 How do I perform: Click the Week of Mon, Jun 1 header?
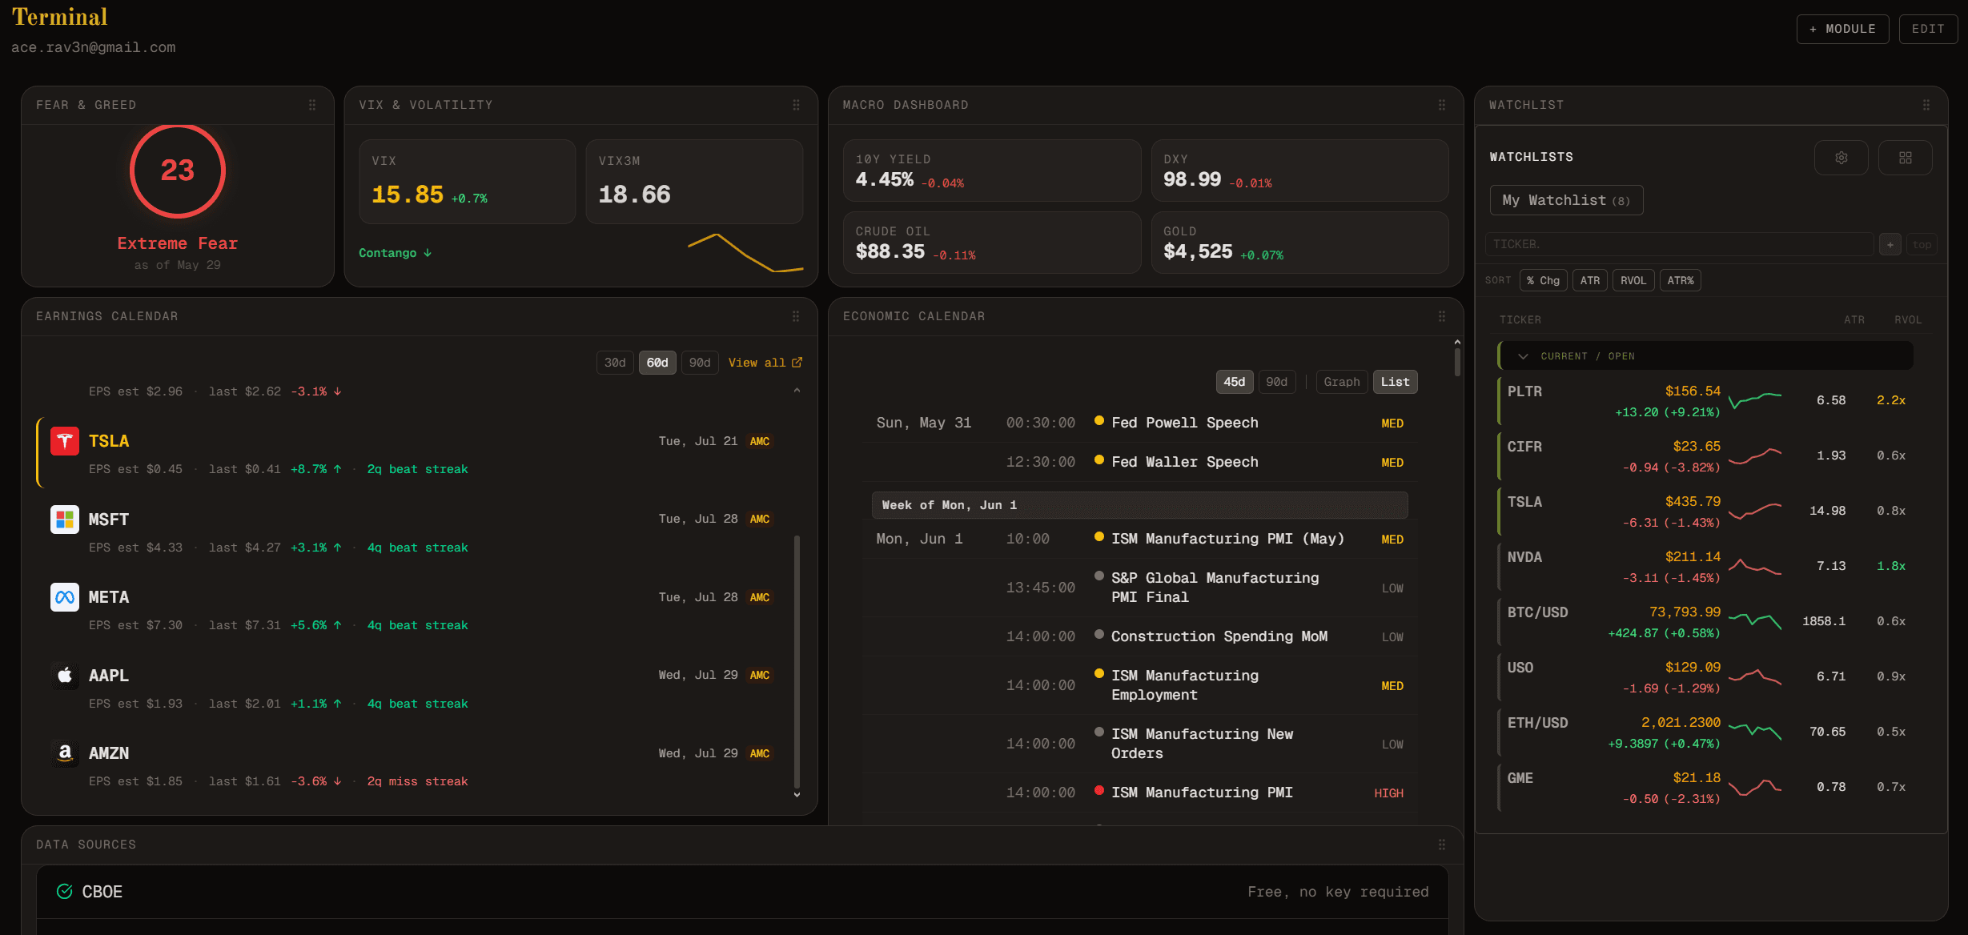click(1139, 505)
